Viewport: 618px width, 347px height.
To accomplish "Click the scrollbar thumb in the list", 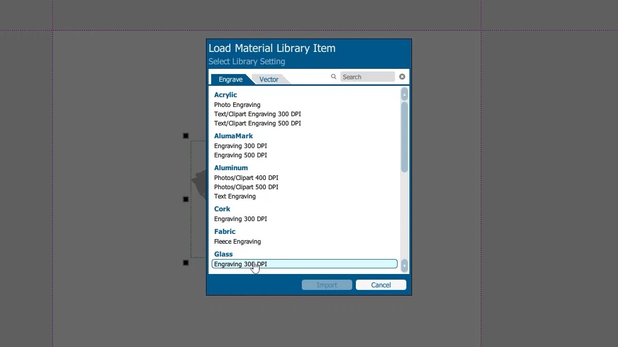I will (404, 136).
